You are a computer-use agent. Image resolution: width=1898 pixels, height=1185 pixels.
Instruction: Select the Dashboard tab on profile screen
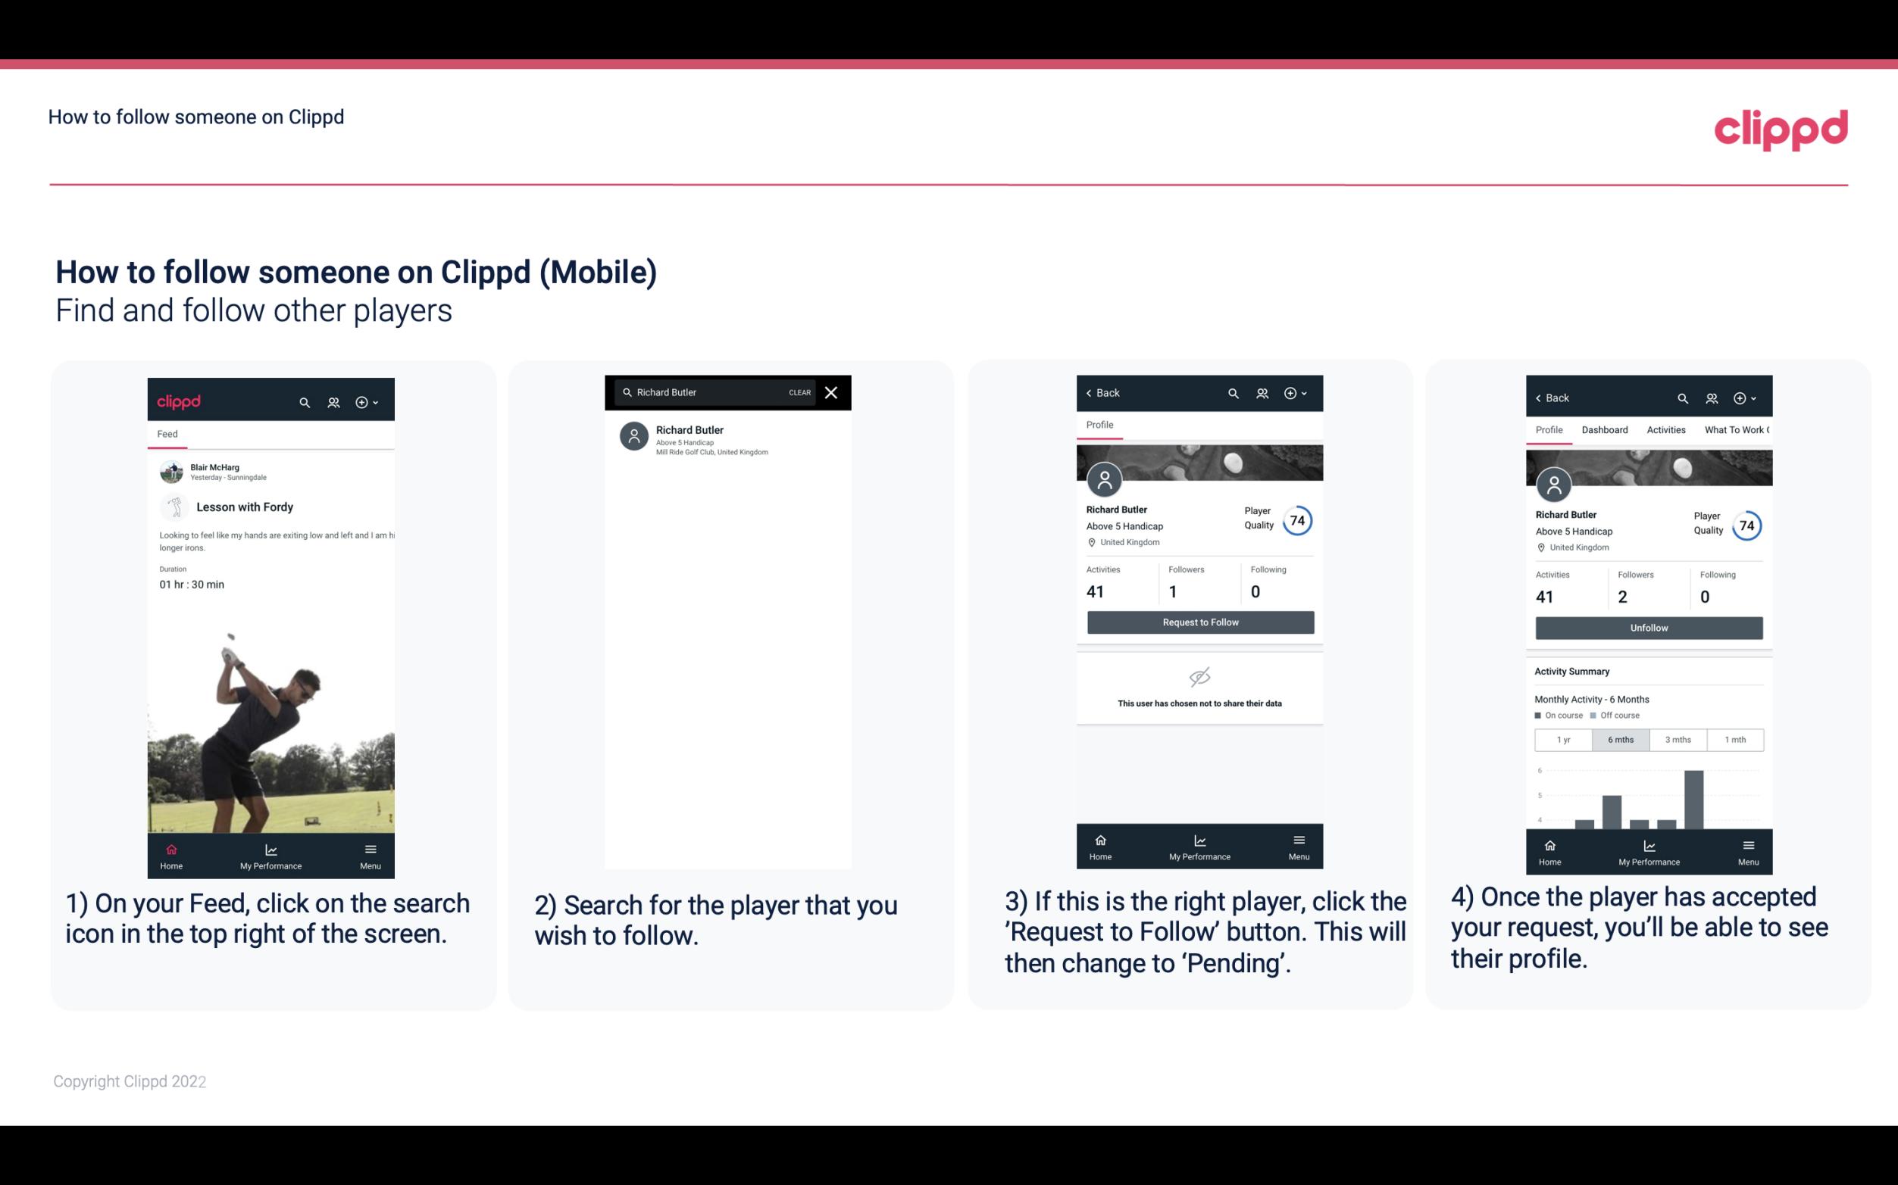pos(1606,429)
